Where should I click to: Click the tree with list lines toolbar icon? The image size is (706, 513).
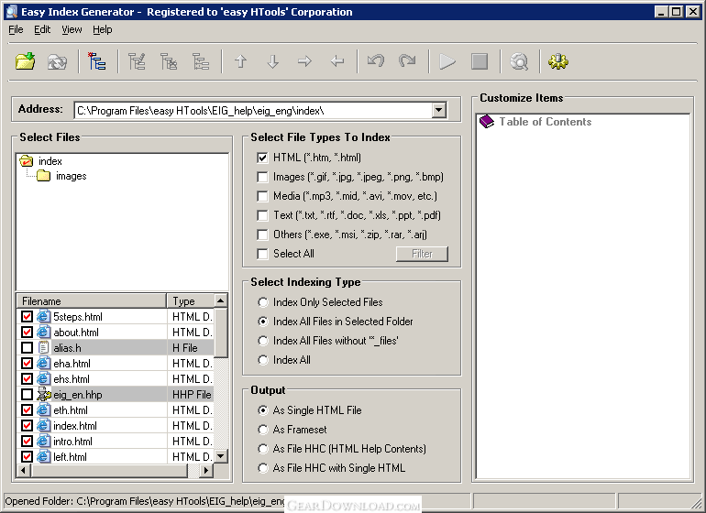(201, 61)
